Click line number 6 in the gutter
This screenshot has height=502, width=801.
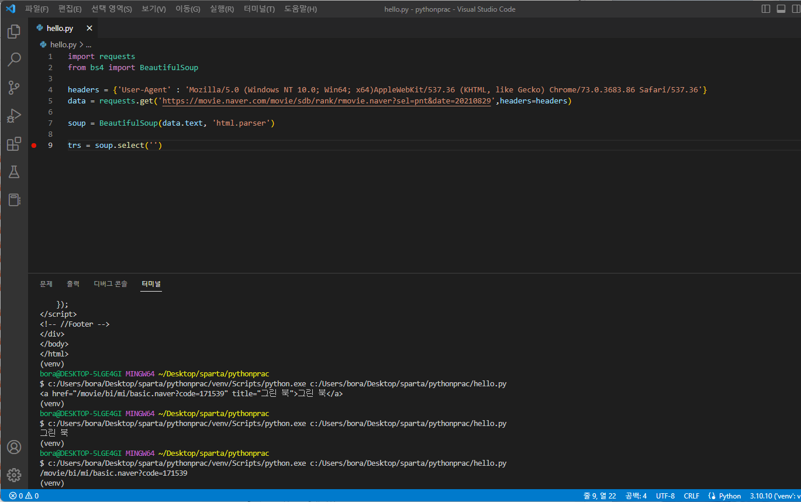(50, 112)
